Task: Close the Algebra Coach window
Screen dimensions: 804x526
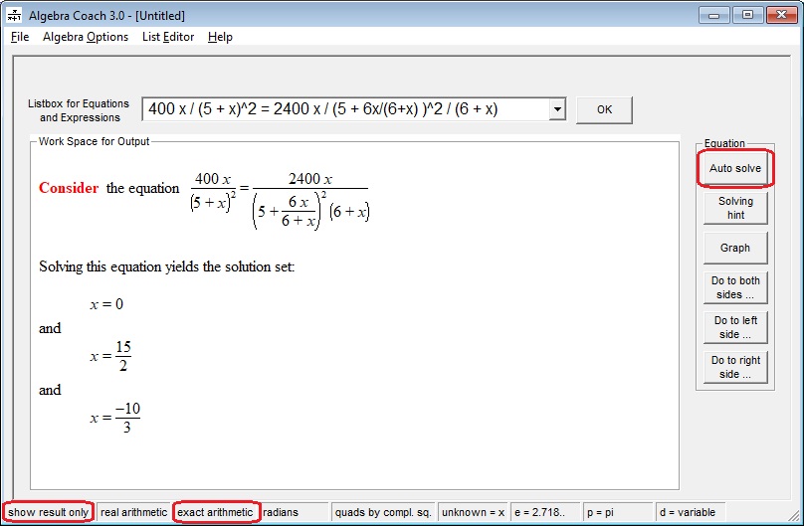Action: pyautogui.click(x=781, y=15)
